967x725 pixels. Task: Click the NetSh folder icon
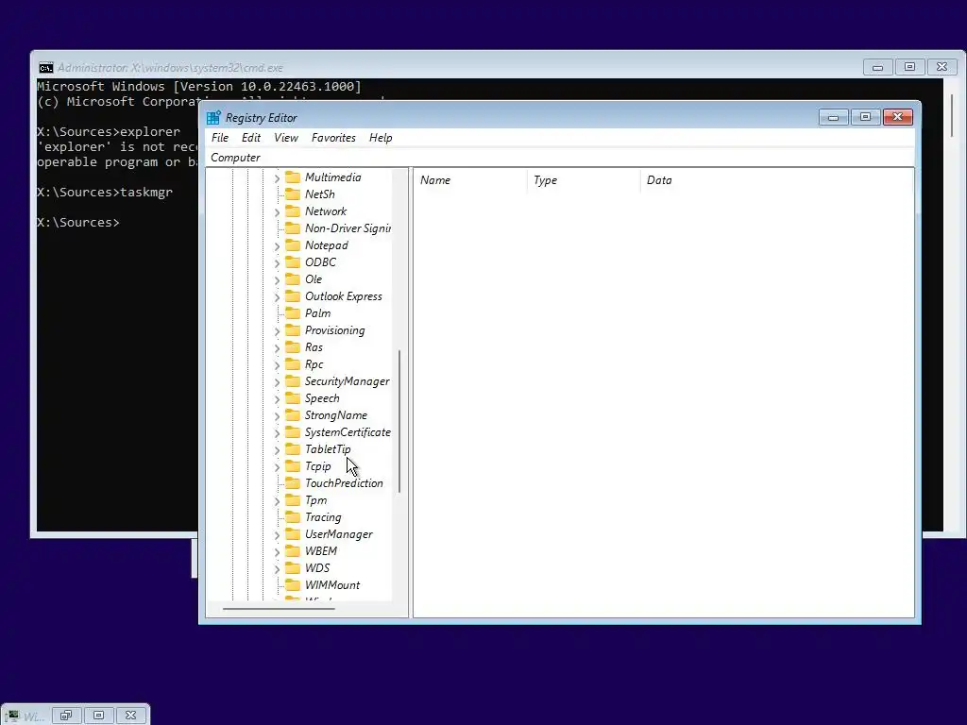293,194
